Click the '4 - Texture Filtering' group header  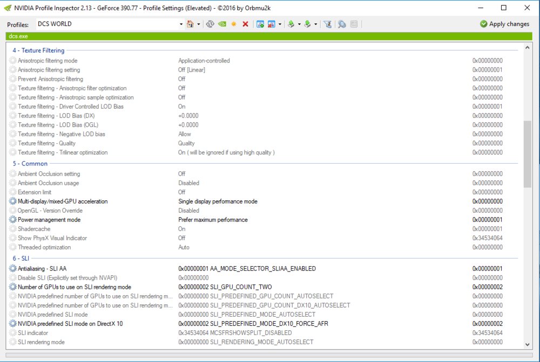[x=38, y=51]
